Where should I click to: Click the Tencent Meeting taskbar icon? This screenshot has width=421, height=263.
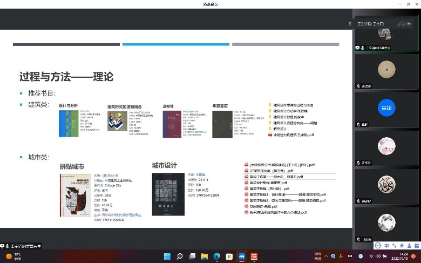tap(241, 256)
